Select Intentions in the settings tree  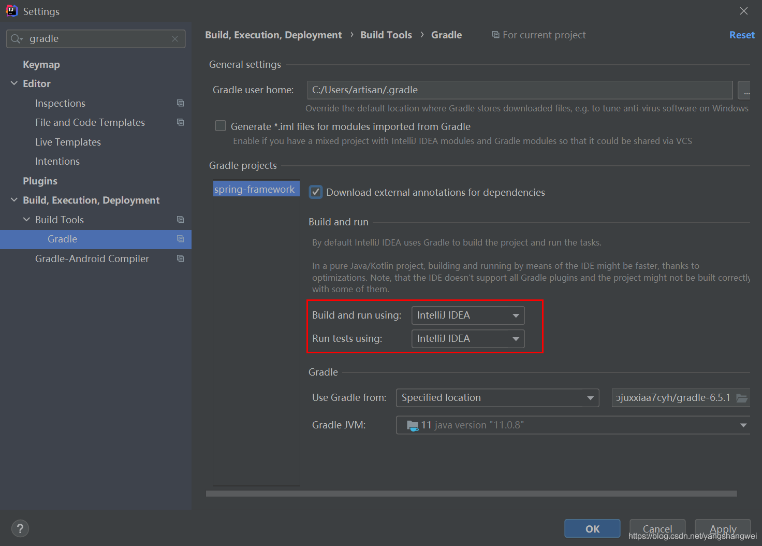pyautogui.click(x=57, y=161)
